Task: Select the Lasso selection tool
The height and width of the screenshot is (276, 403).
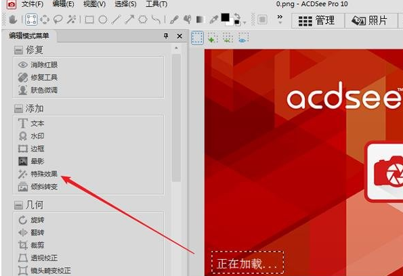Action: (x=58, y=20)
